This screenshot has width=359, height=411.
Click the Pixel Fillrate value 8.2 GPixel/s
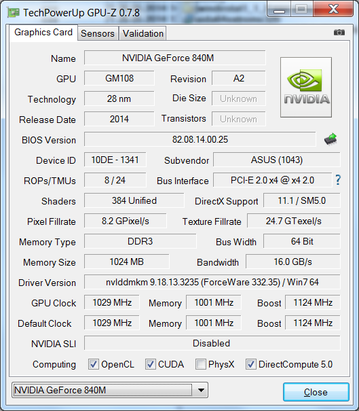tap(125, 221)
